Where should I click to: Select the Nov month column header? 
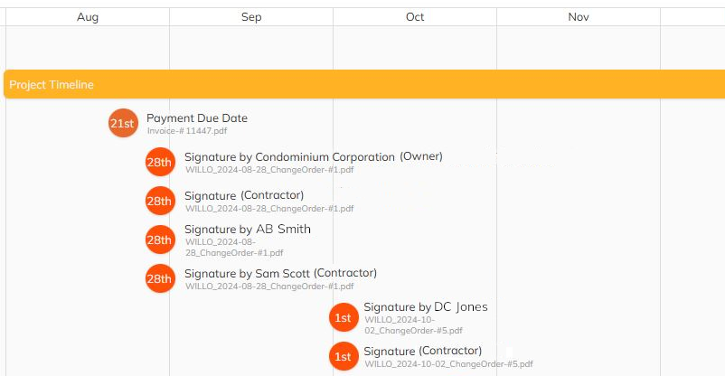click(579, 17)
